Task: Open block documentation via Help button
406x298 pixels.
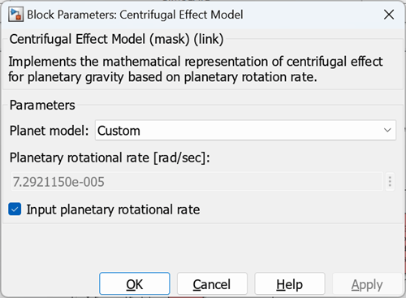Action: click(x=290, y=283)
